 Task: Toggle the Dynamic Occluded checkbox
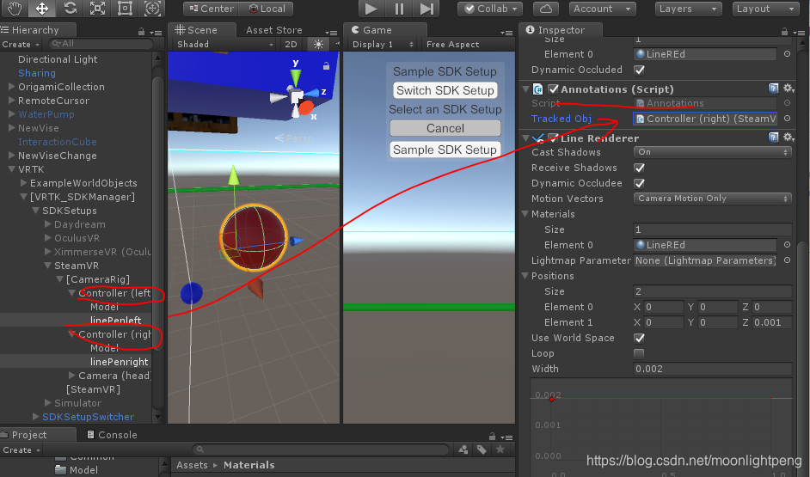coord(639,70)
